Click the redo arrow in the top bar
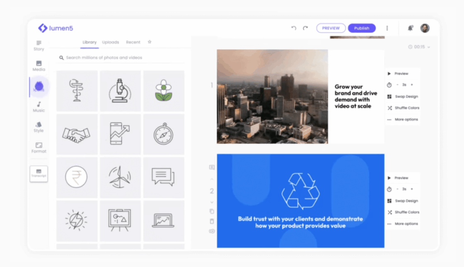The width and height of the screenshot is (464, 267). 305,28
